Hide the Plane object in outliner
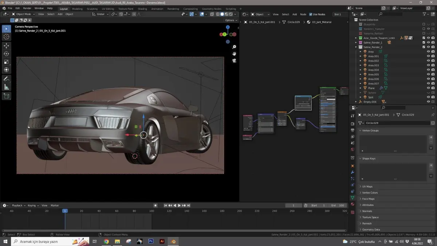 pyautogui.click(x=428, y=88)
